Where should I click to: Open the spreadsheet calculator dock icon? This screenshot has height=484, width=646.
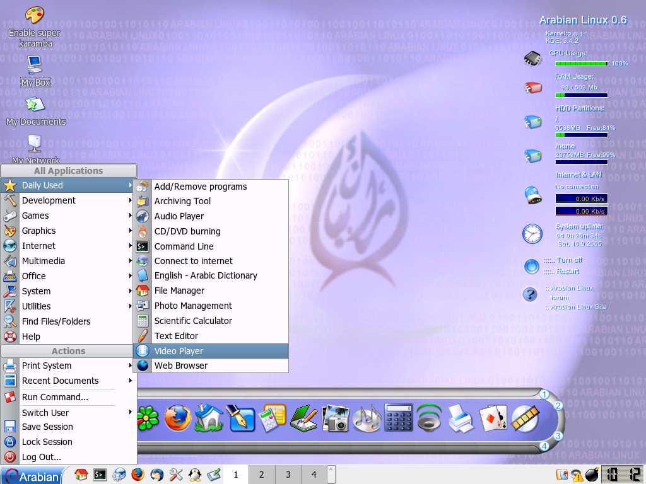[273, 418]
